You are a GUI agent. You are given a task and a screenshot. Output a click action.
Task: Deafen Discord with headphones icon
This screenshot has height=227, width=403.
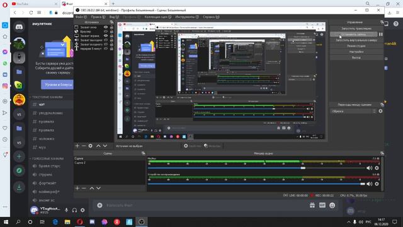click(x=74, y=210)
